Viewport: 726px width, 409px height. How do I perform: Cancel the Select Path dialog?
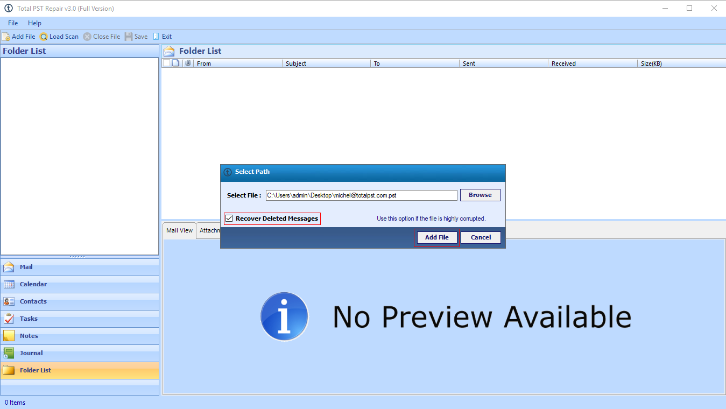click(x=481, y=237)
